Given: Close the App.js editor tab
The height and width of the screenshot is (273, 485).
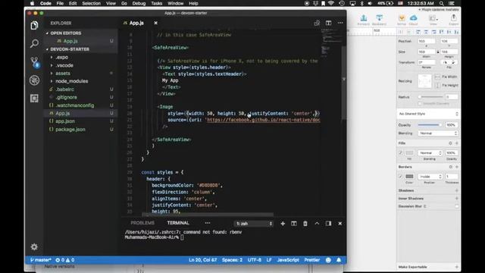Looking at the screenshot, I should (x=155, y=23).
